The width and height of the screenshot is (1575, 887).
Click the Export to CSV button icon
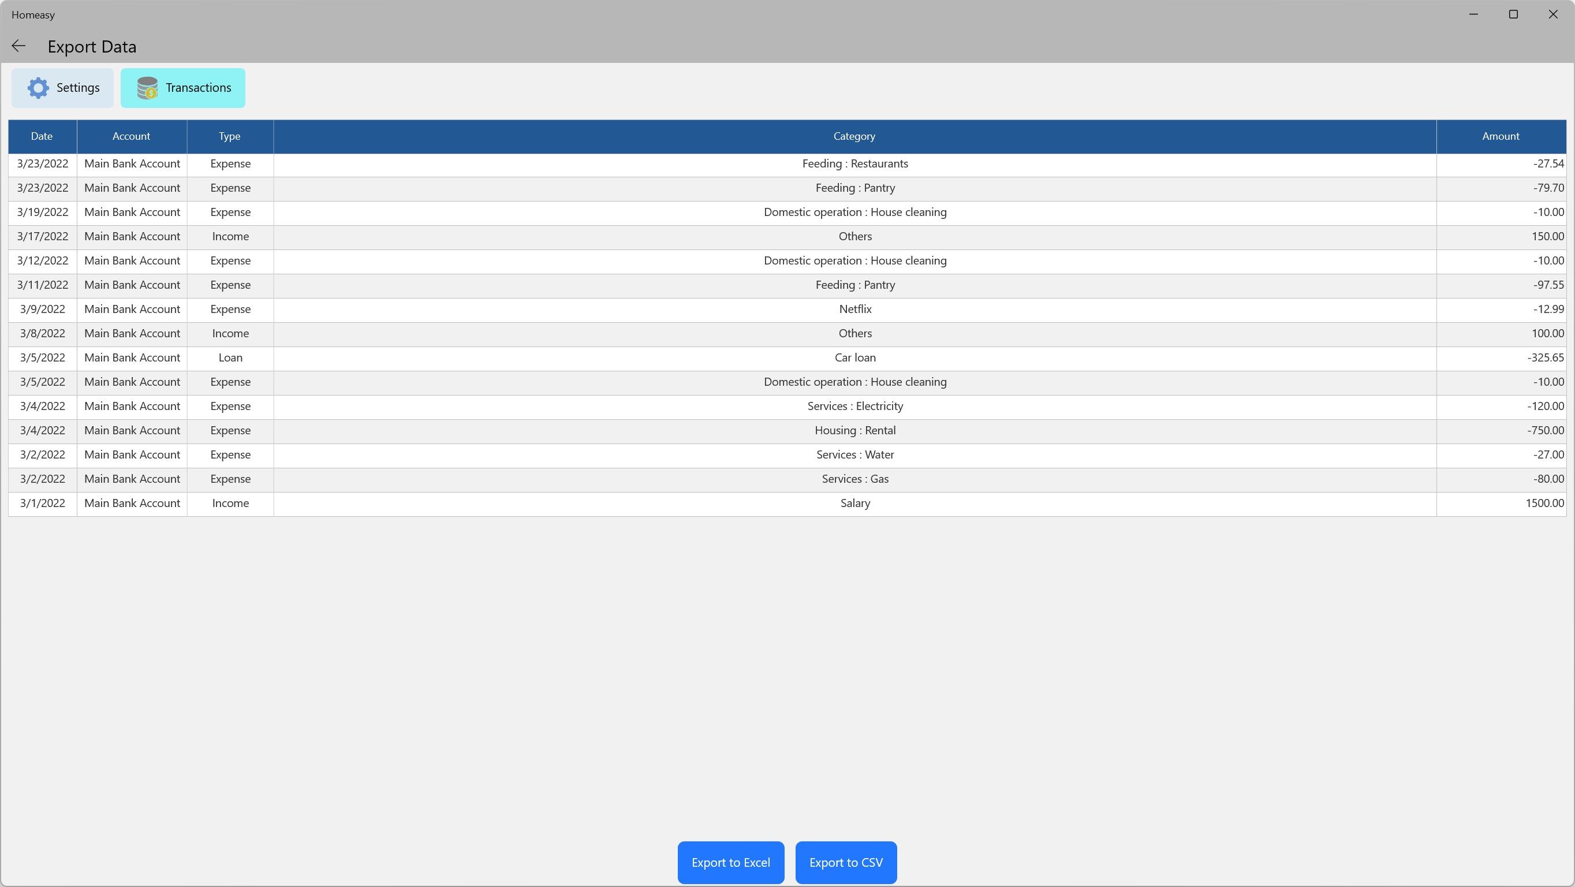click(x=846, y=862)
